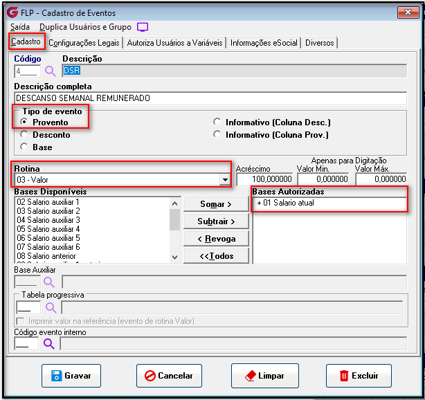Click the monitor icon in the menu bar
The height and width of the screenshot is (400, 425).
point(143,27)
